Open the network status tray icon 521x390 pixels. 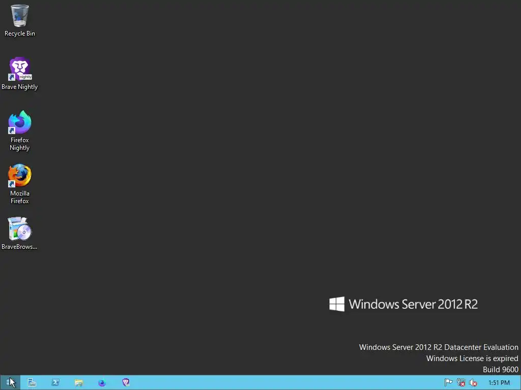(x=461, y=382)
